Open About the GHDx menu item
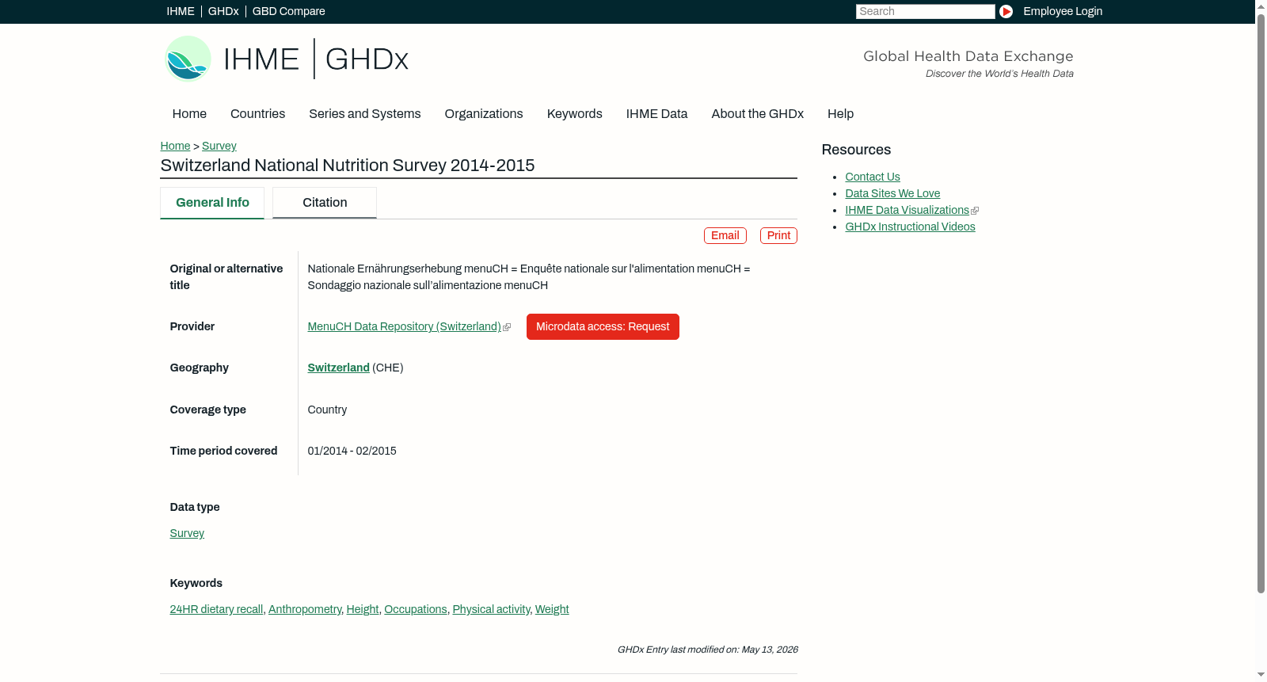The height and width of the screenshot is (682, 1267). coord(757,113)
